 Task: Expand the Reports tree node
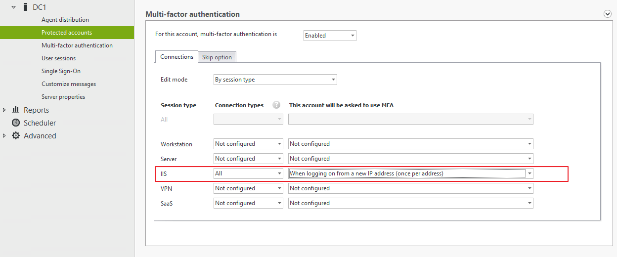4,110
